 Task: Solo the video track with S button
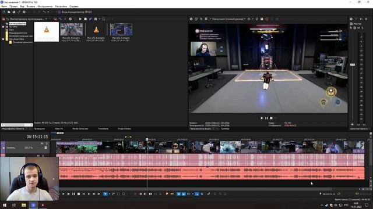tap(47, 143)
